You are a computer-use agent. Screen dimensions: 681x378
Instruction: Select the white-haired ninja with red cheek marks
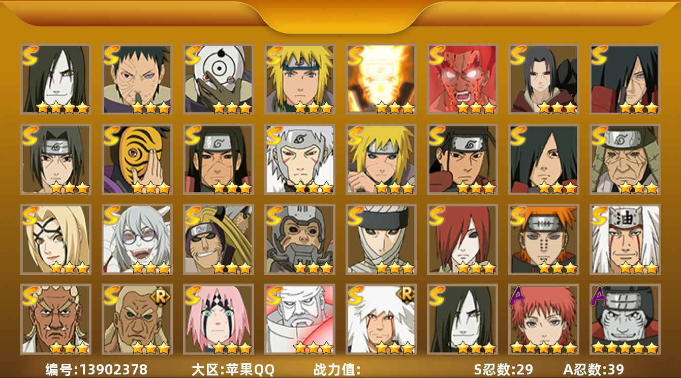click(299, 159)
